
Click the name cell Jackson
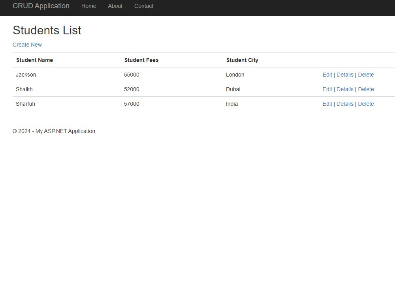(x=26, y=75)
